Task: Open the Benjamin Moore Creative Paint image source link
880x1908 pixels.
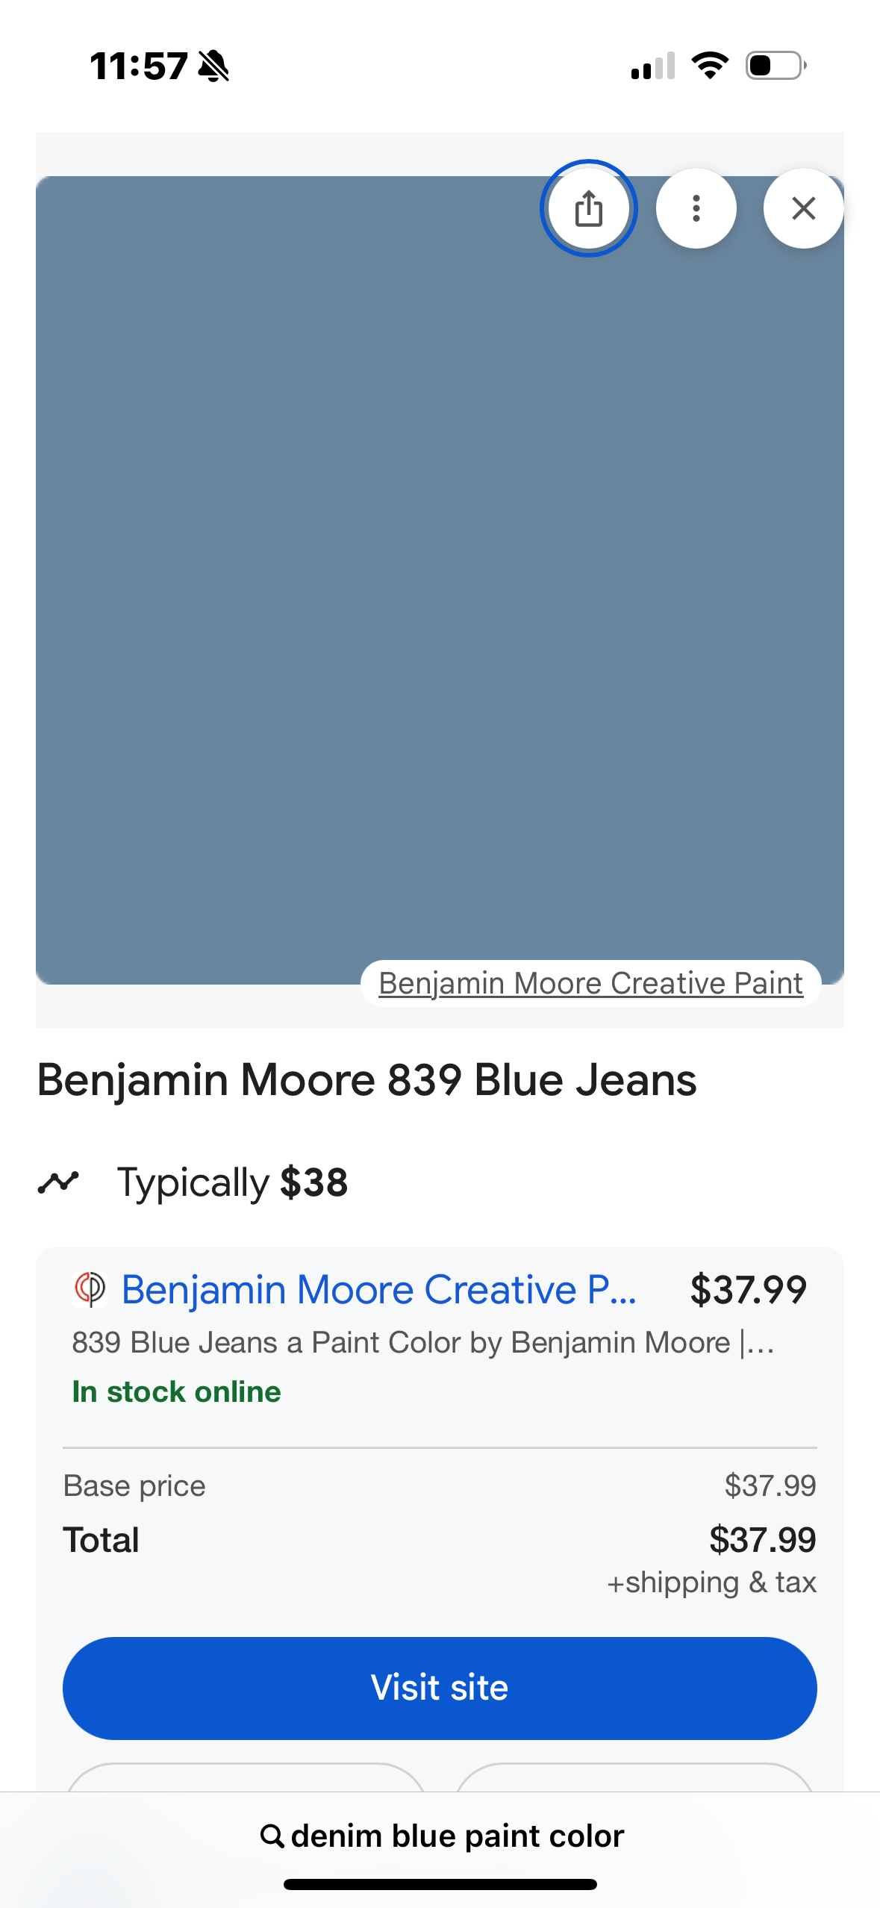Action: (x=590, y=983)
